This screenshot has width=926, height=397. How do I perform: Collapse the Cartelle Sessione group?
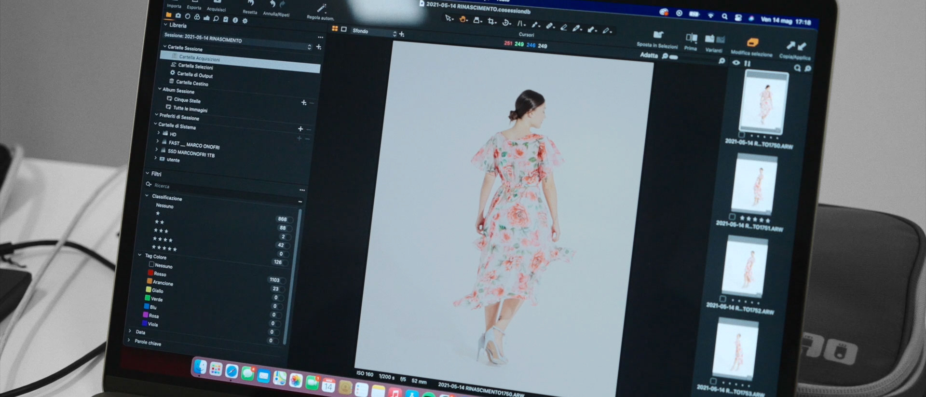pyautogui.click(x=164, y=47)
